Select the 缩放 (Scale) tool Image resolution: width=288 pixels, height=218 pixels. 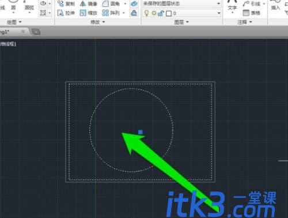[x=89, y=13]
